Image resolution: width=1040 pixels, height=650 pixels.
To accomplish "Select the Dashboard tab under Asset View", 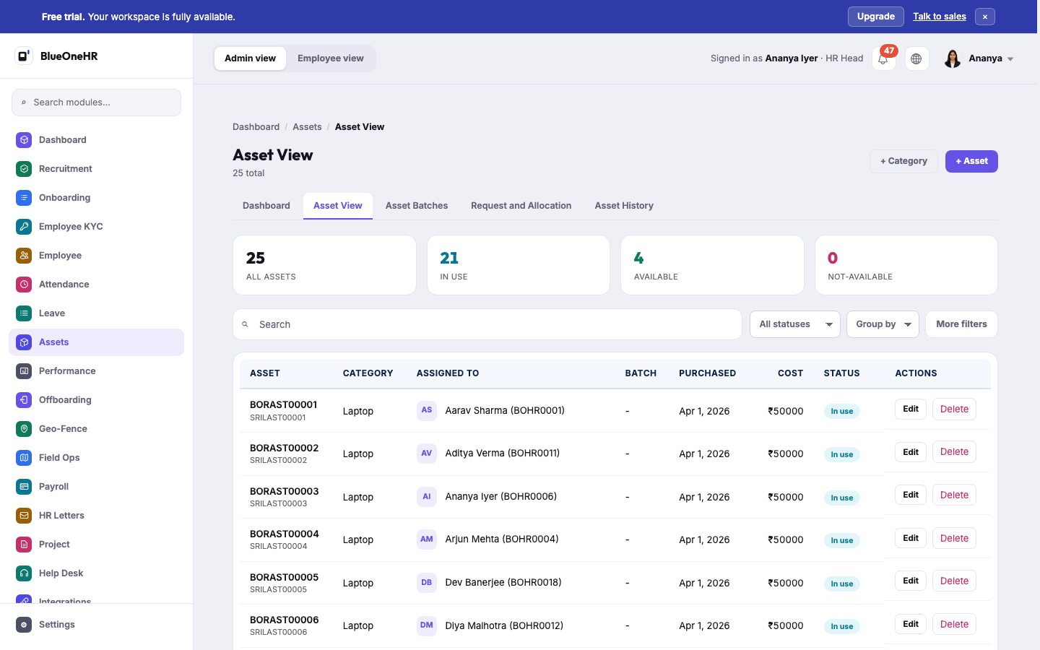I will pos(266,206).
